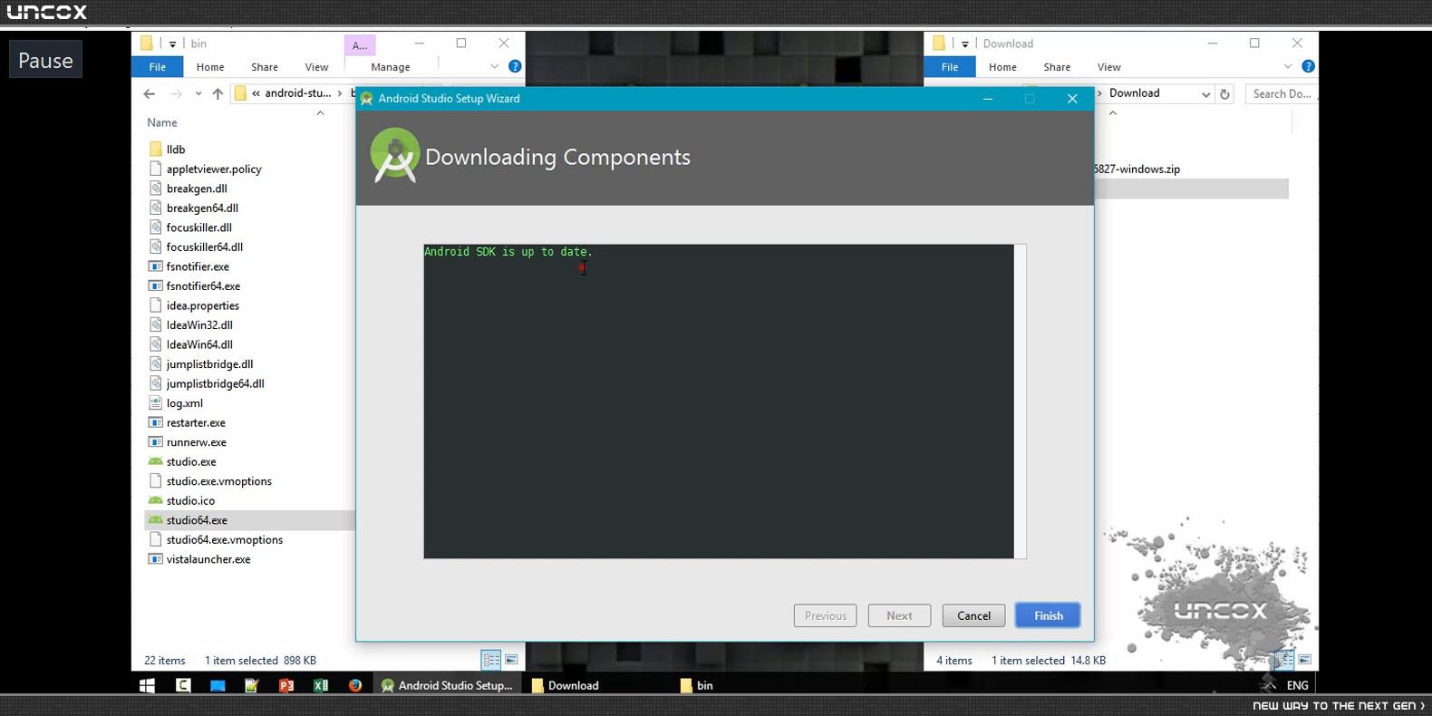Go back in the bin window
This screenshot has height=716, width=1432.
[150, 93]
